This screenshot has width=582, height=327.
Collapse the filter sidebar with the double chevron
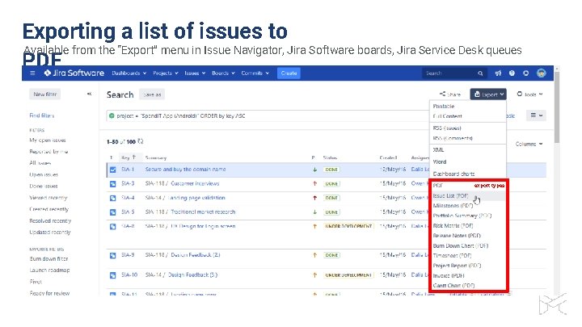pos(89,94)
